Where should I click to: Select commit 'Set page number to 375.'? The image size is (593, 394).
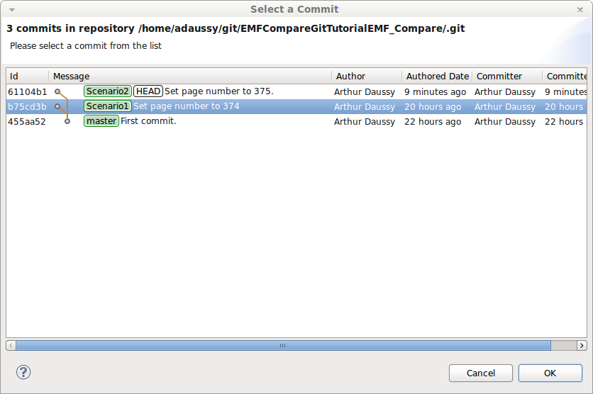point(218,91)
